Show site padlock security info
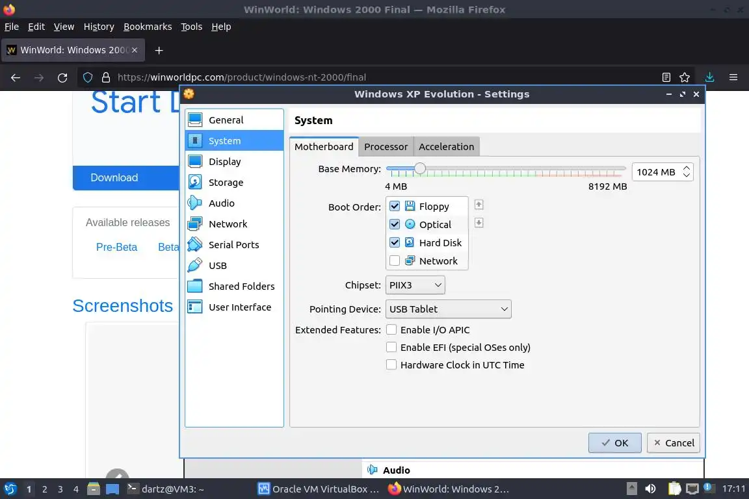This screenshot has height=499, width=749. [106, 77]
